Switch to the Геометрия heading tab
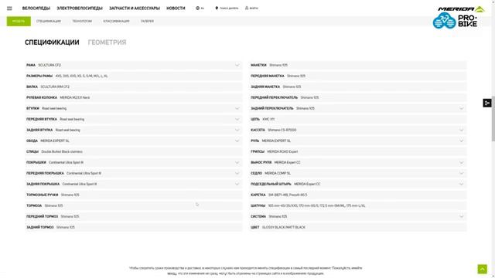Viewport: 495px width, 278px height. (107, 42)
